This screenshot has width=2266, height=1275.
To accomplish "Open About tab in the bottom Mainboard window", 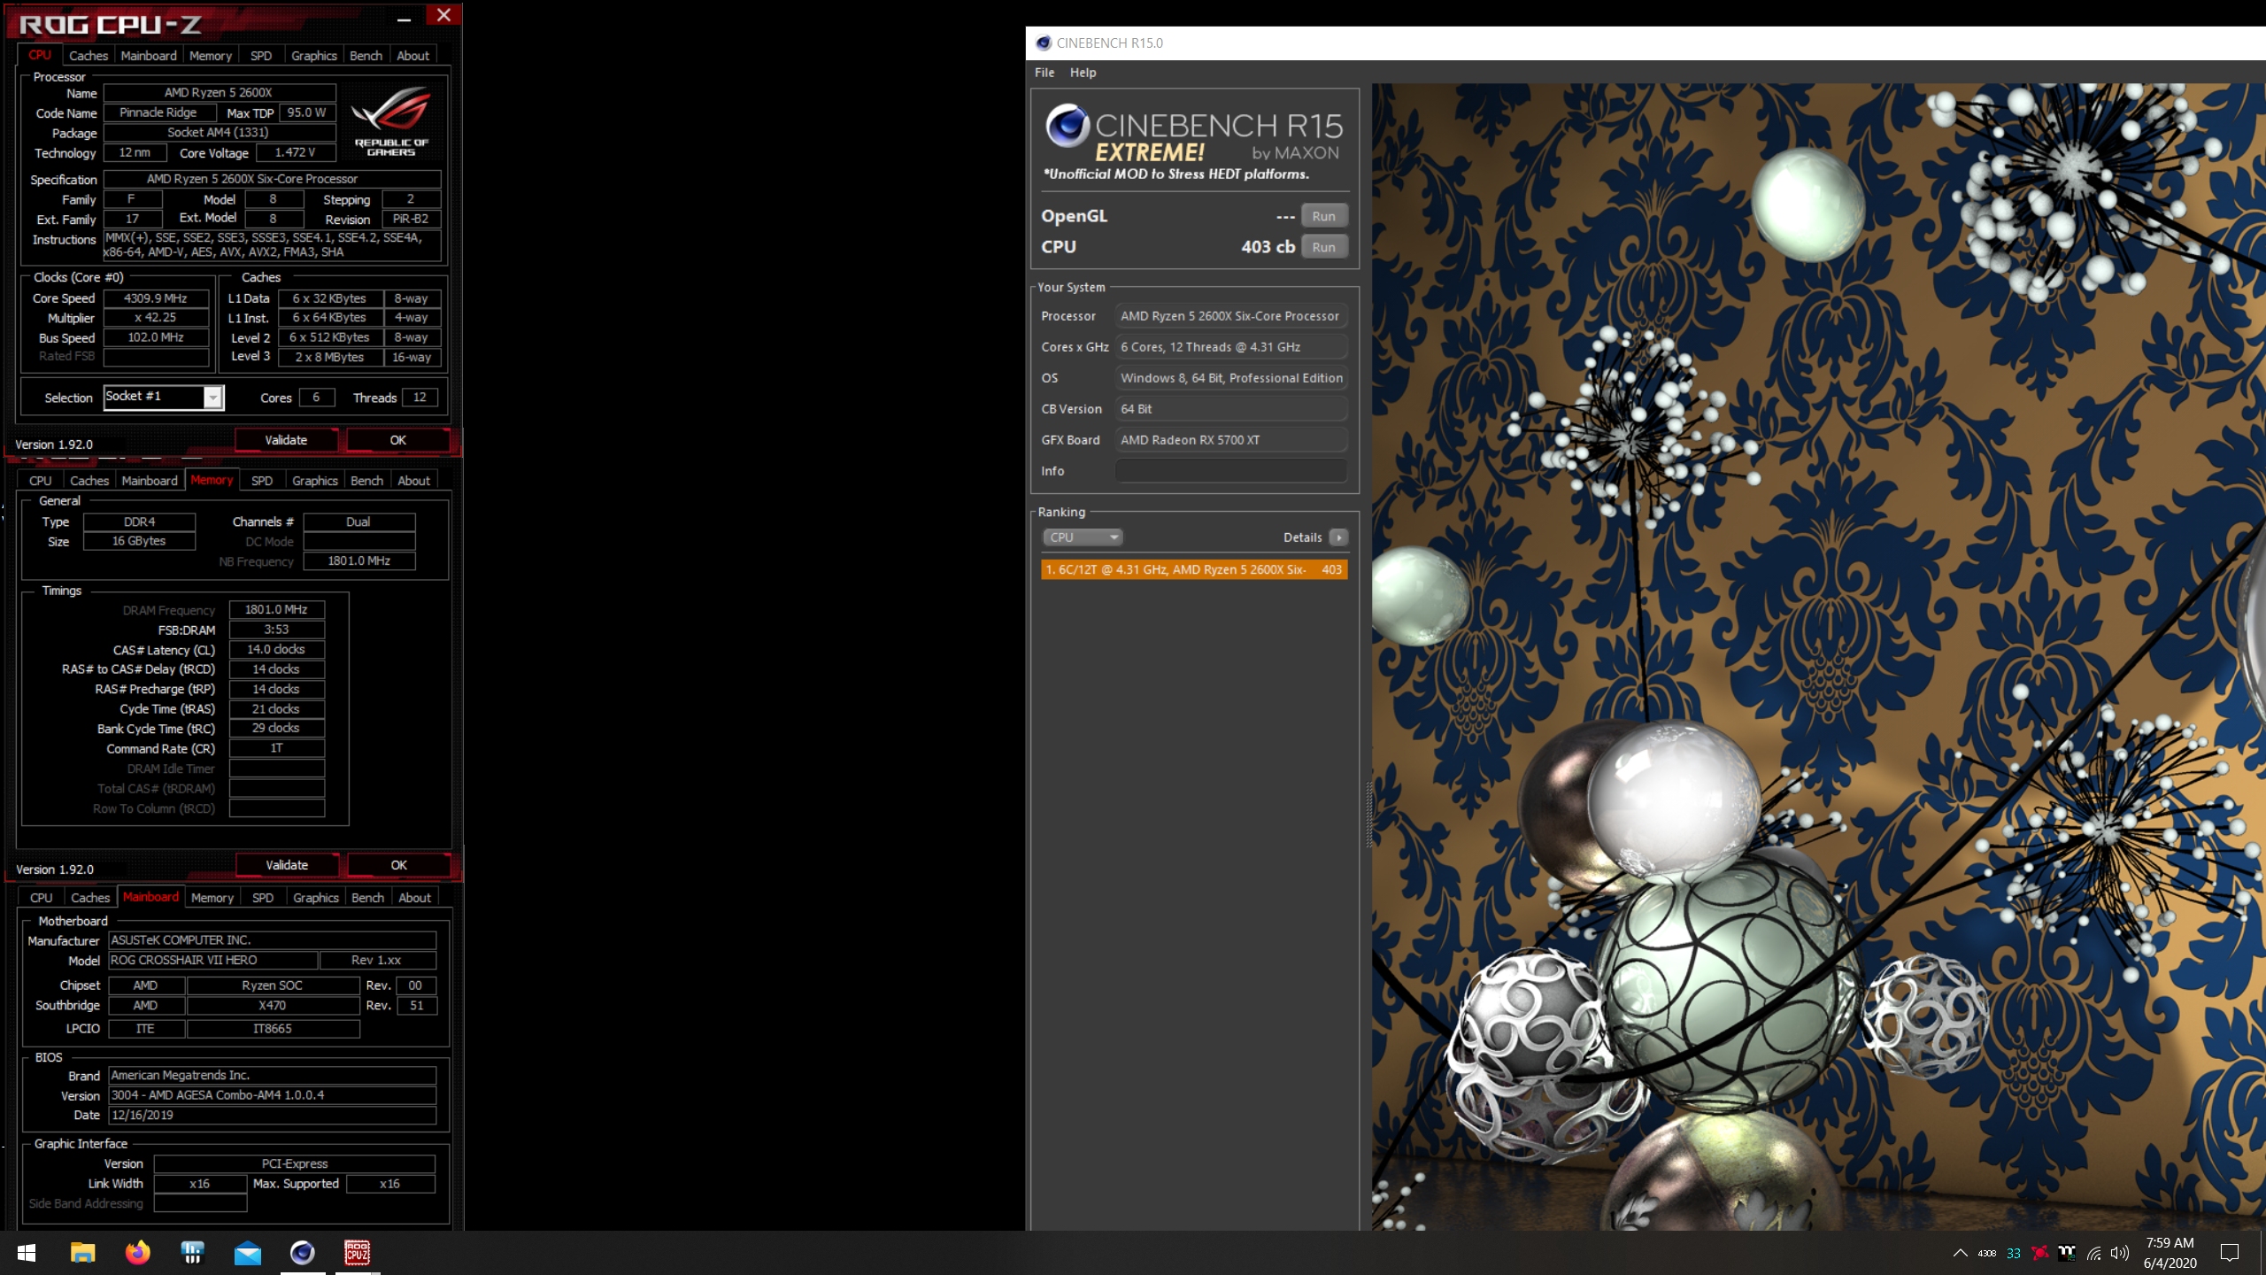I will [415, 898].
